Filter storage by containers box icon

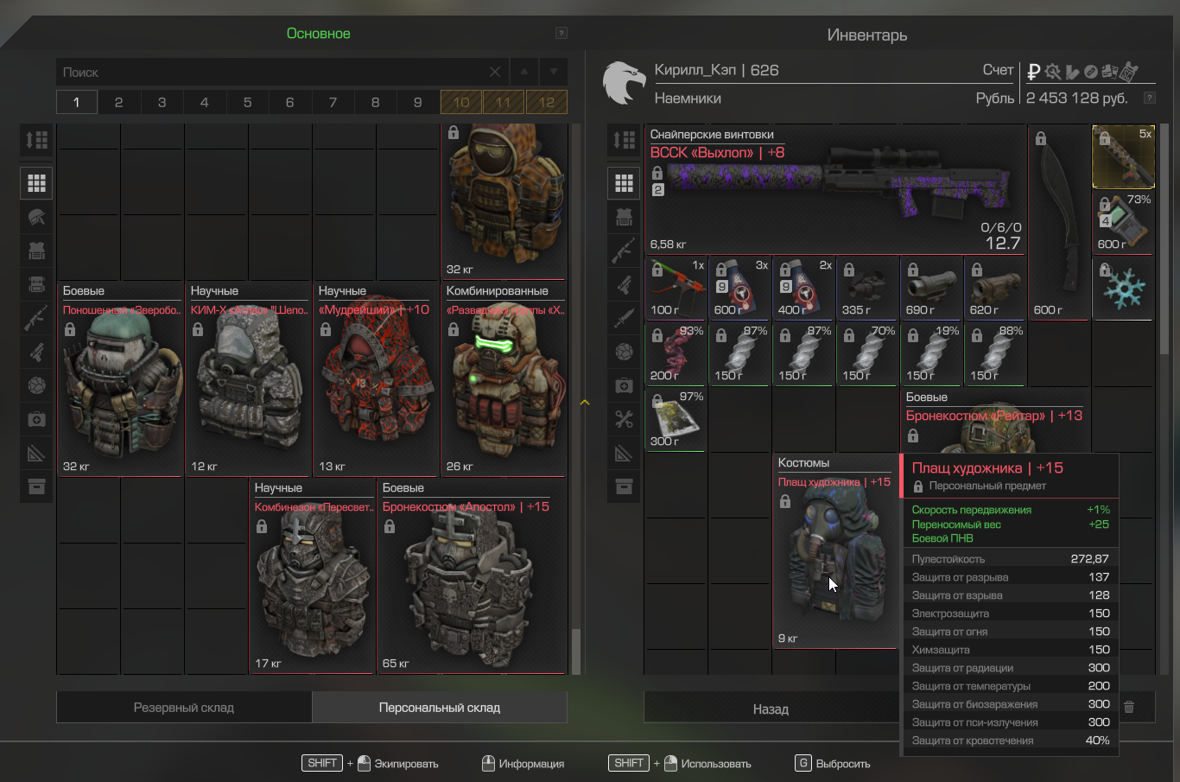(36, 486)
